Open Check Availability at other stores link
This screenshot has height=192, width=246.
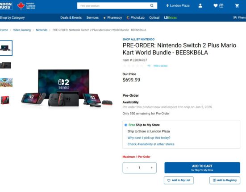coord(151,144)
